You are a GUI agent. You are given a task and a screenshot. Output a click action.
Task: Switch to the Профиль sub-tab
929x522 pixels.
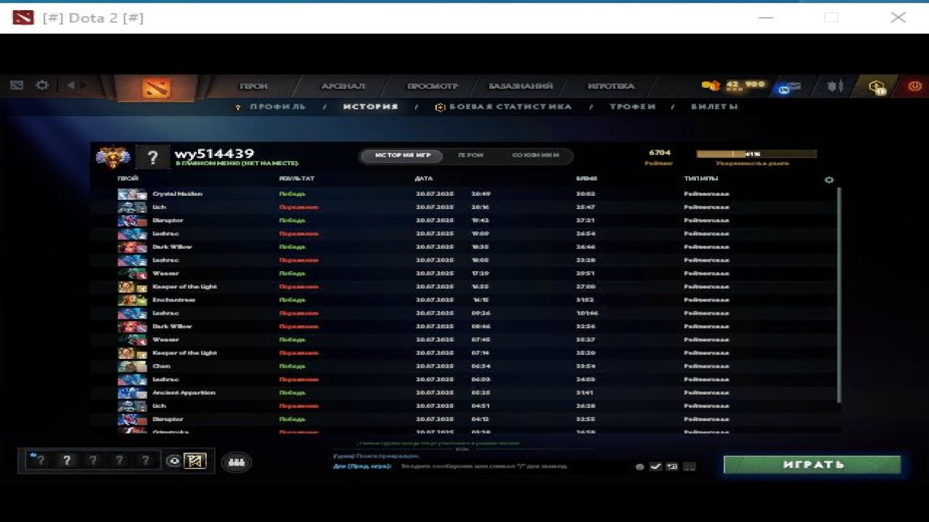(277, 107)
